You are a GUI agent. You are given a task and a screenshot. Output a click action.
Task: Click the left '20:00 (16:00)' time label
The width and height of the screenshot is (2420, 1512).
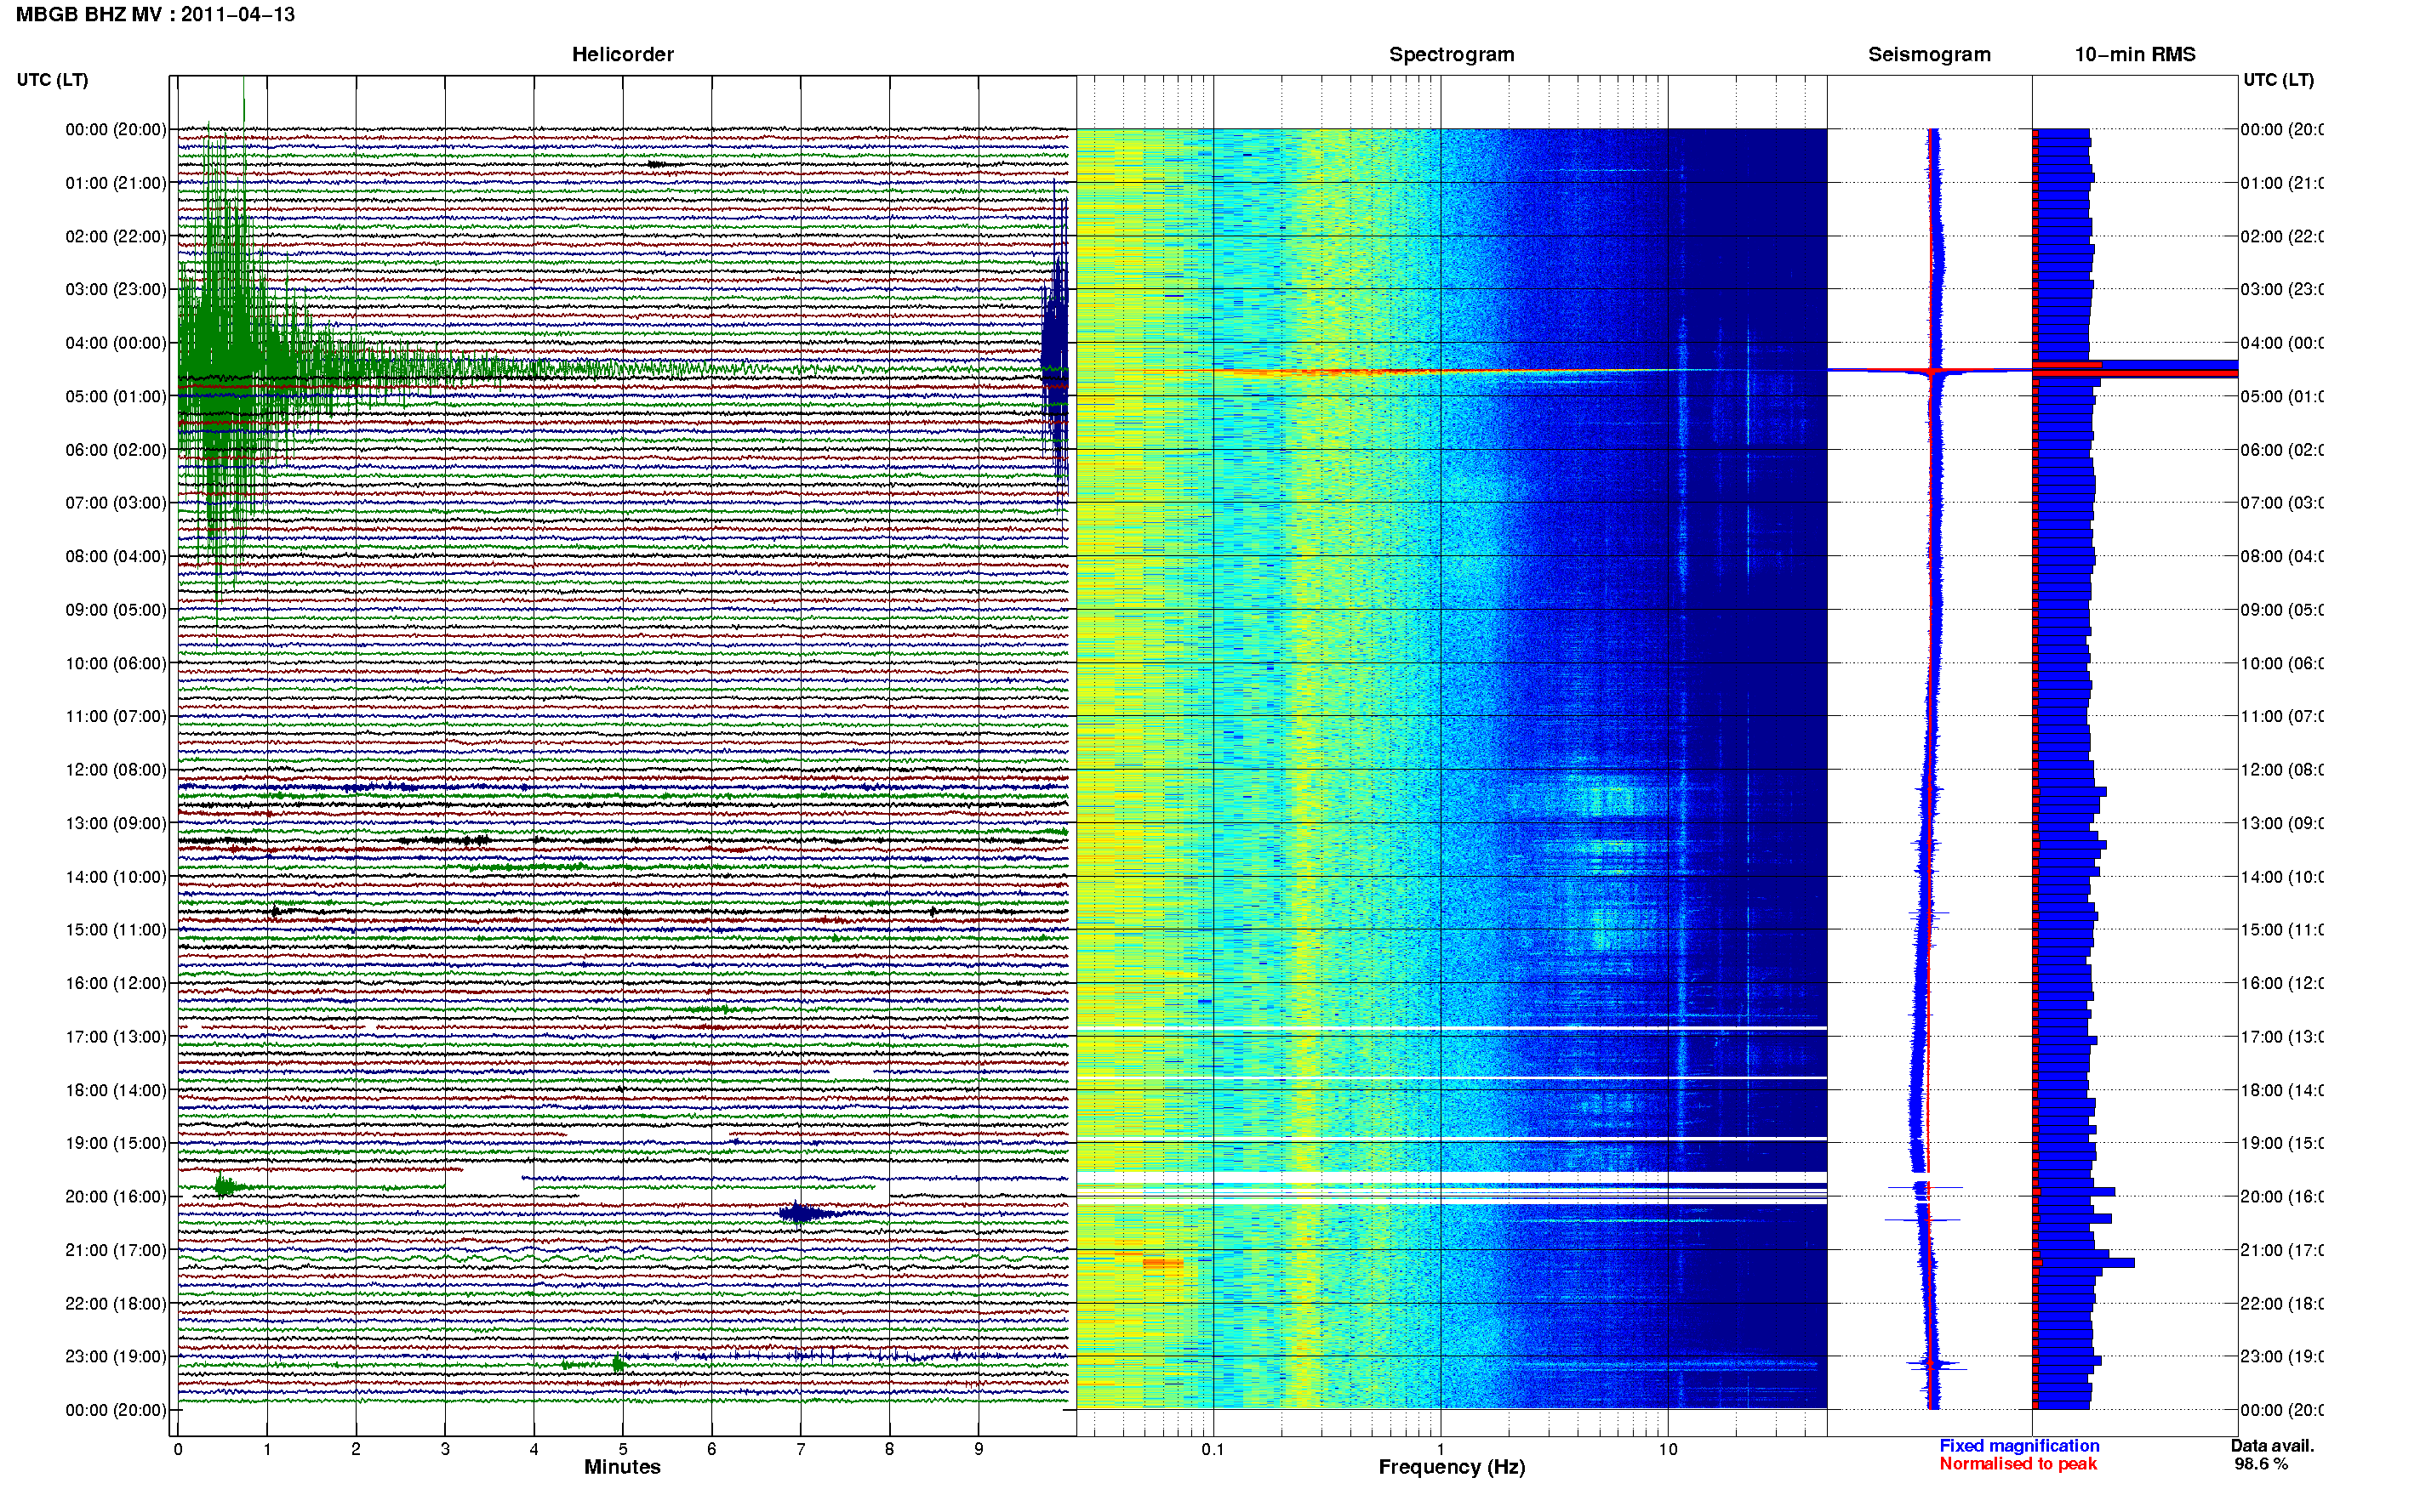pyautogui.click(x=115, y=1197)
